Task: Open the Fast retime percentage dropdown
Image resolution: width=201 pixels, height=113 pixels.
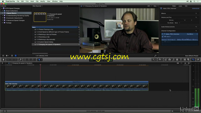Action: [76, 82]
